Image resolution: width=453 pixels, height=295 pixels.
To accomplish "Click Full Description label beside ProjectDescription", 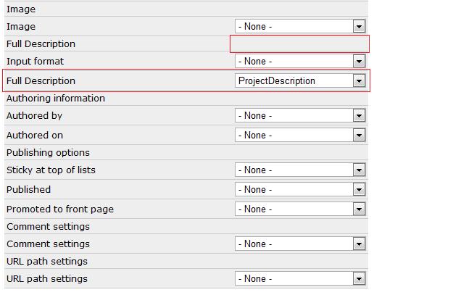I will pos(41,81).
